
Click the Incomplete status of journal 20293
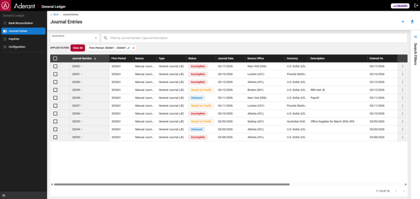[x=198, y=137]
